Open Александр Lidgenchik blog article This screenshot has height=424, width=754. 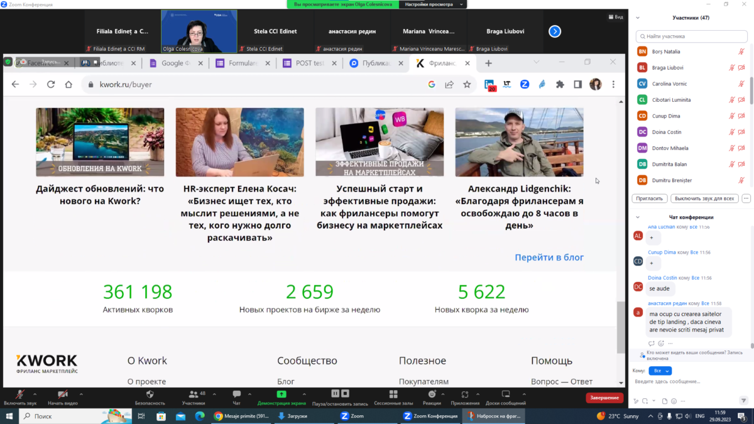(x=520, y=207)
